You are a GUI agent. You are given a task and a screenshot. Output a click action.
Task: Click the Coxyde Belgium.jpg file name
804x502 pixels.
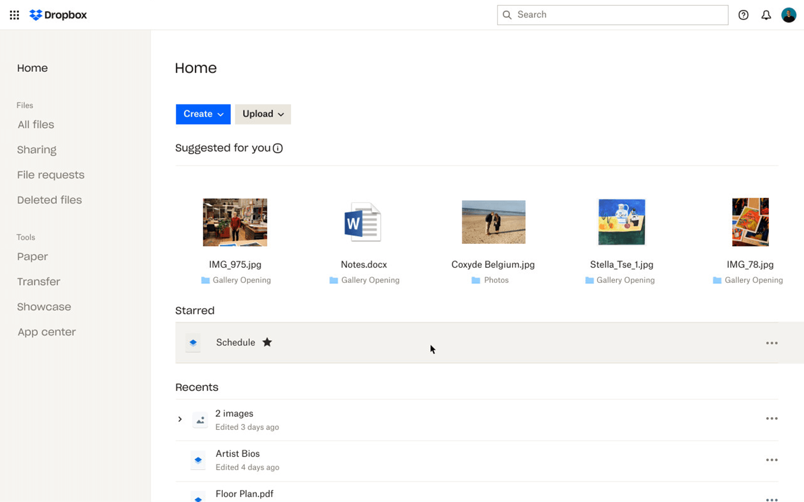coord(493,264)
